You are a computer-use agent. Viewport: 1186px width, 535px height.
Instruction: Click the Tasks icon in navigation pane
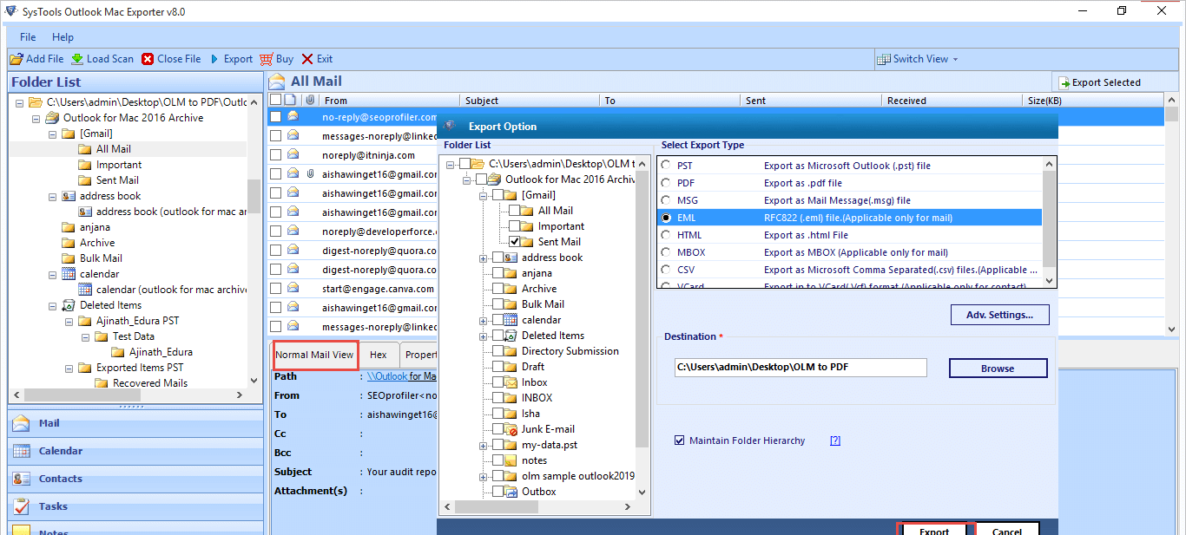21,506
